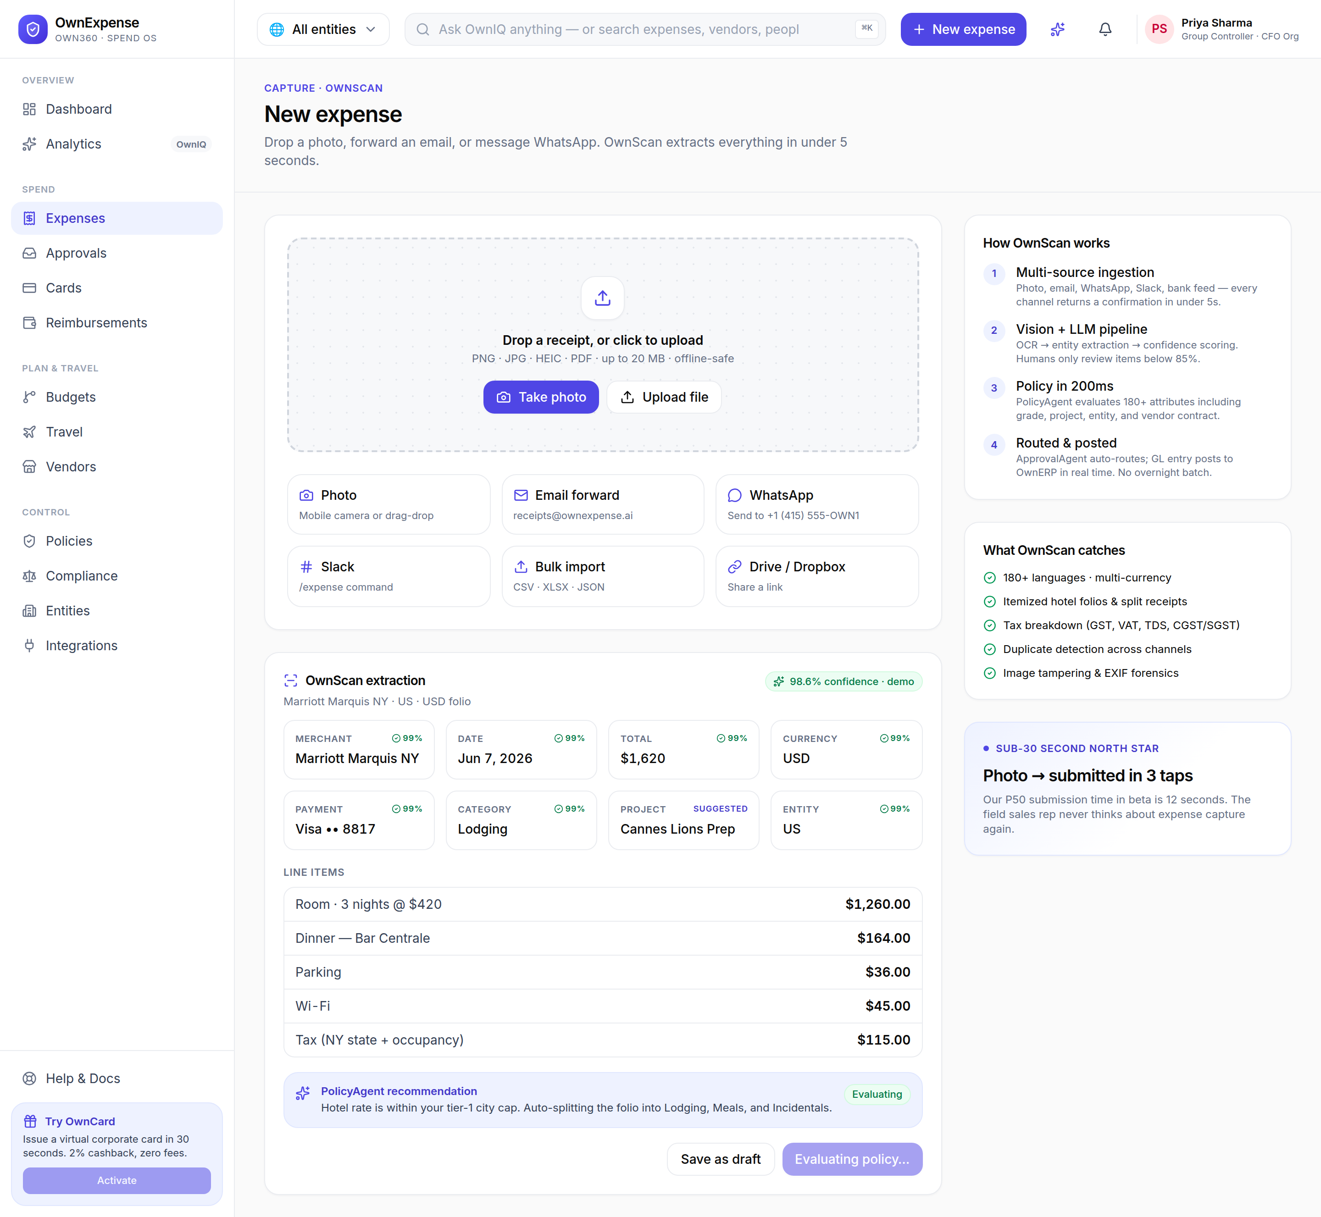Click the 98.6% confidence demo badge
1321x1217 pixels.
(x=844, y=681)
